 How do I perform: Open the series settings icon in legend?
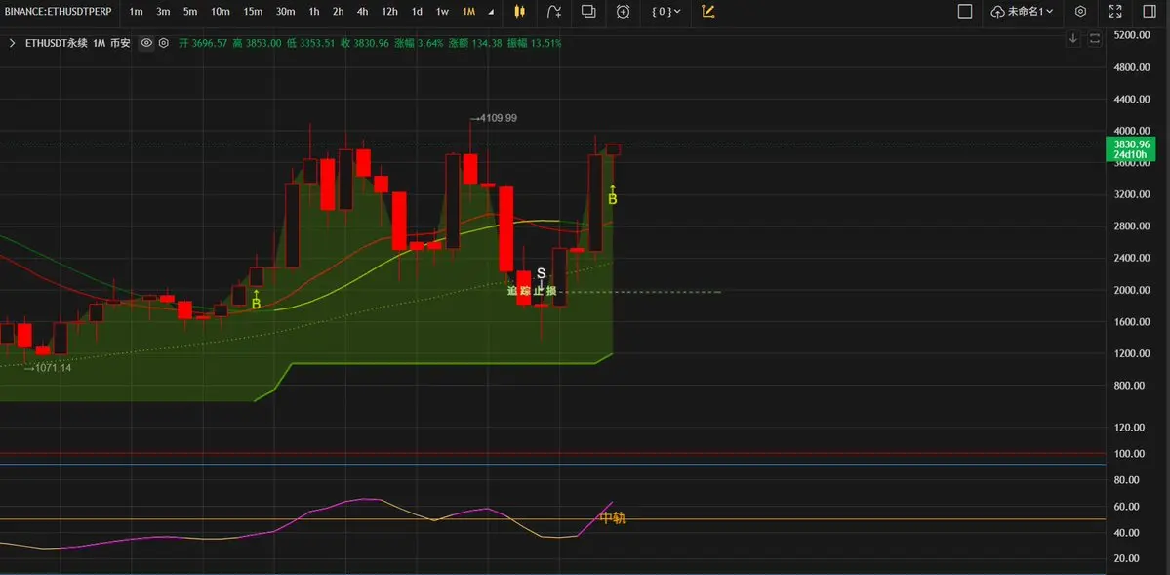click(x=163, y=43)
